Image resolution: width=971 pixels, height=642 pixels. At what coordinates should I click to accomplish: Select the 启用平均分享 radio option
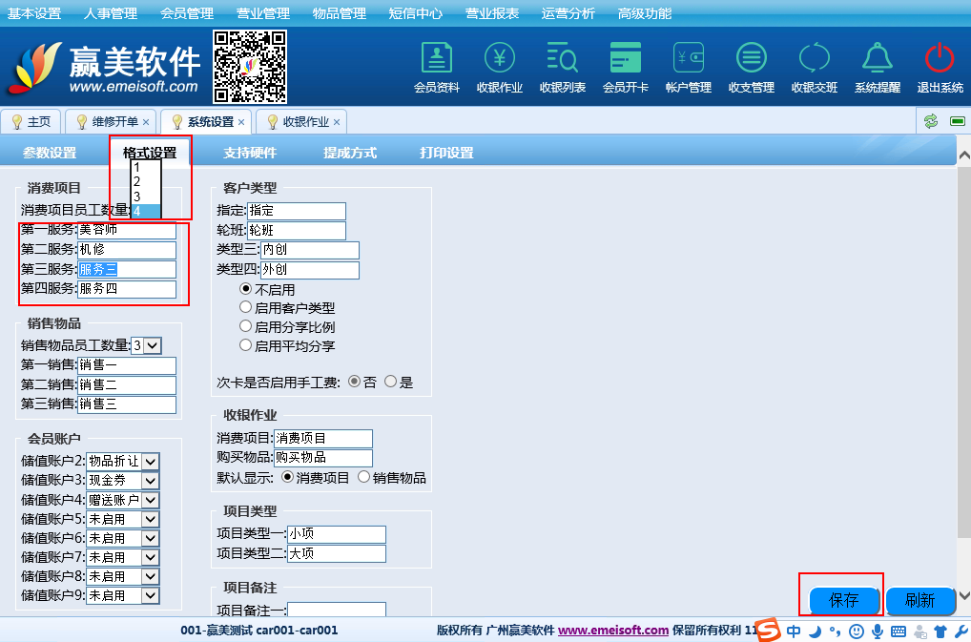coord(246,346)
